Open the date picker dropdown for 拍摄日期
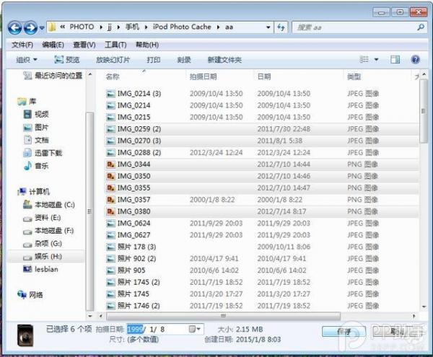This screenshot has height=357, width=433. (x=195, y=329)
